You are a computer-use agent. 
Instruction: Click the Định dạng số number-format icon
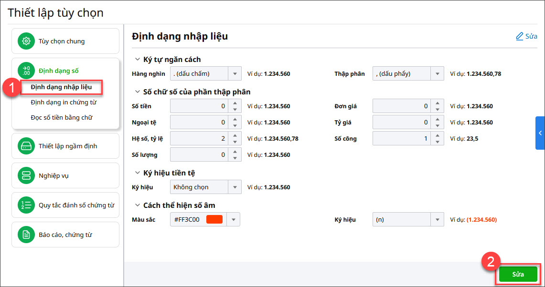tap(26, 71)
